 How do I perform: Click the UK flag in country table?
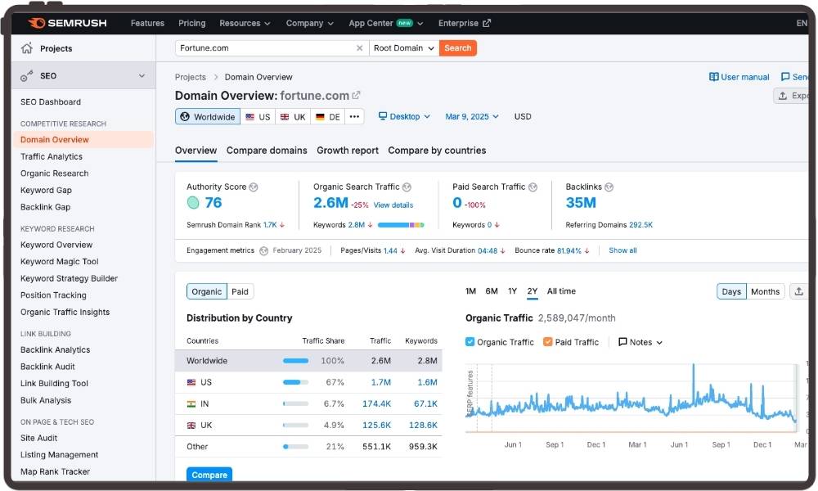point(191,426)
